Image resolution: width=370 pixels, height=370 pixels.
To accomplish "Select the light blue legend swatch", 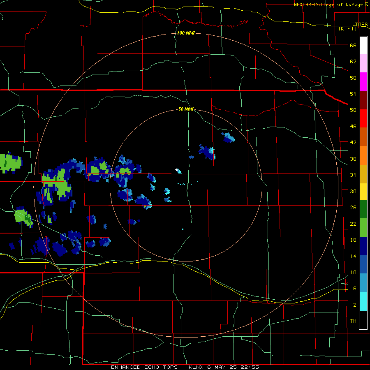I will point(363,283).
